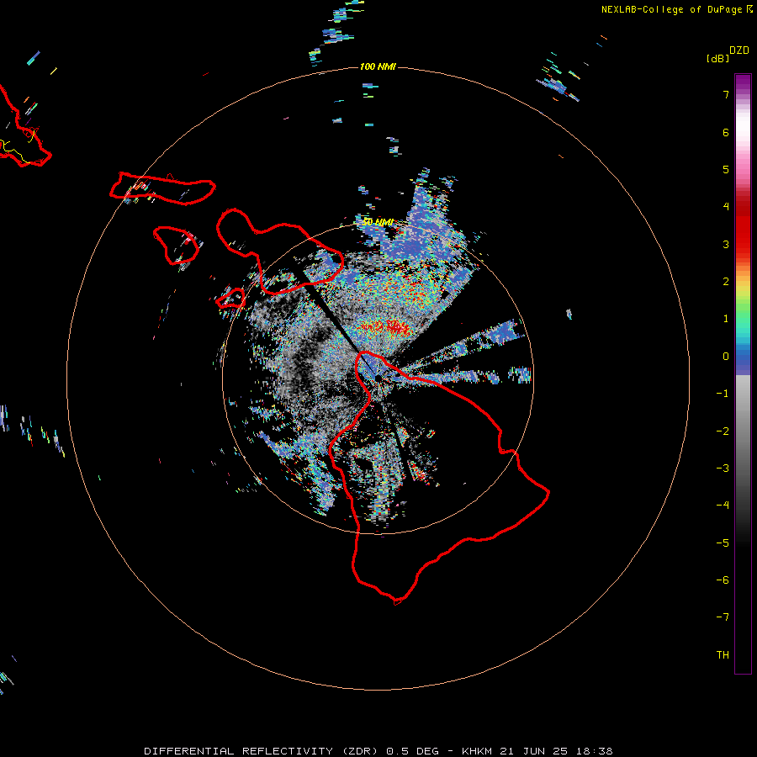Click the -2 dB gray color band
Image resolution: width=757 pixels, height=757 pixels.
(x=743, y=431)
